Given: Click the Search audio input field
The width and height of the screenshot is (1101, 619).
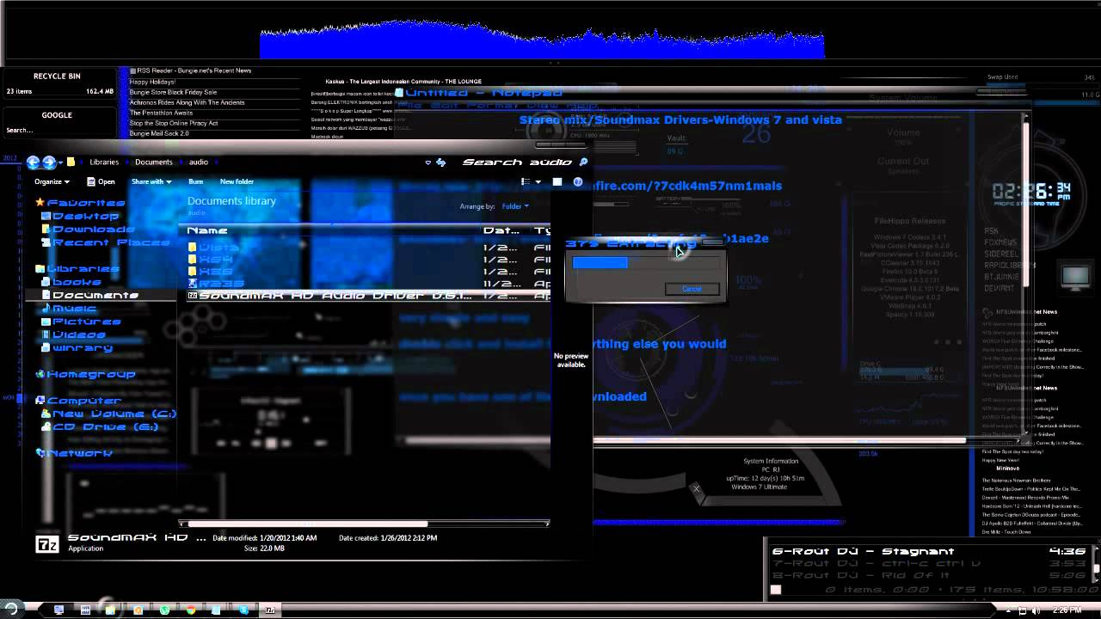Looking at the screenshot, I should (517, 162).
